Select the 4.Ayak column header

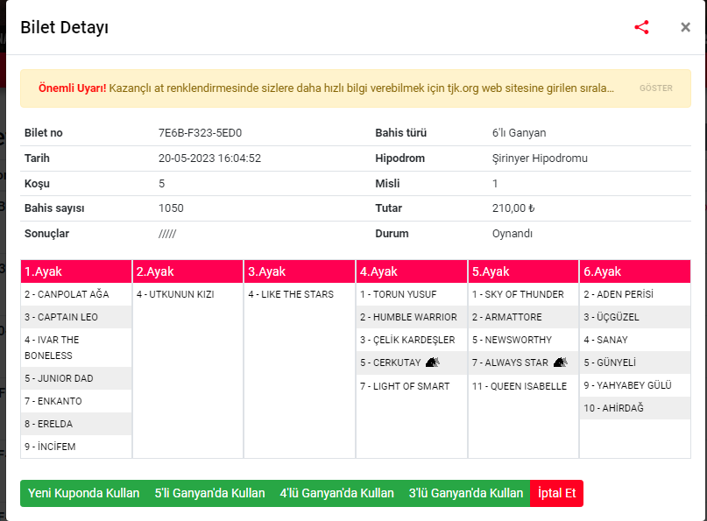pos(412,271)
